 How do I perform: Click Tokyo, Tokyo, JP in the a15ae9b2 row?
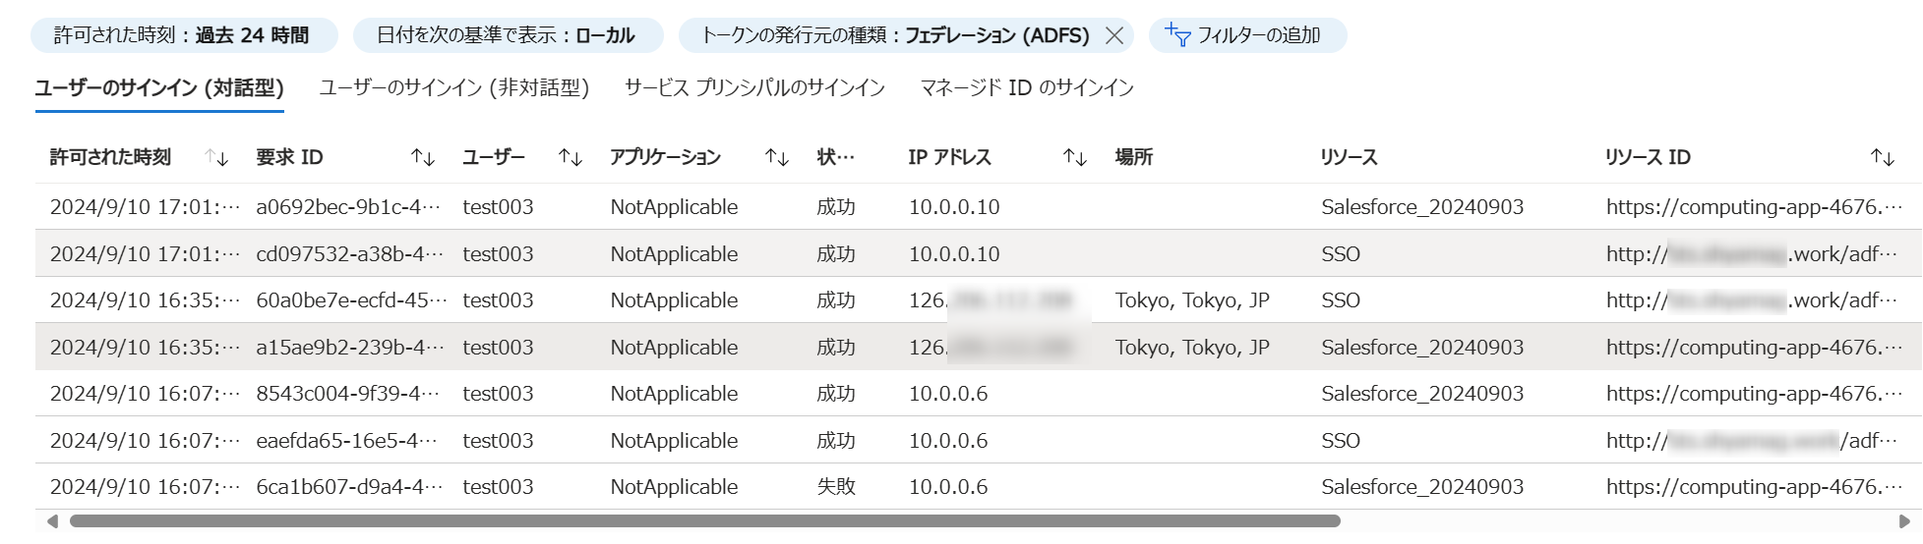click(x=1192, y=348)
